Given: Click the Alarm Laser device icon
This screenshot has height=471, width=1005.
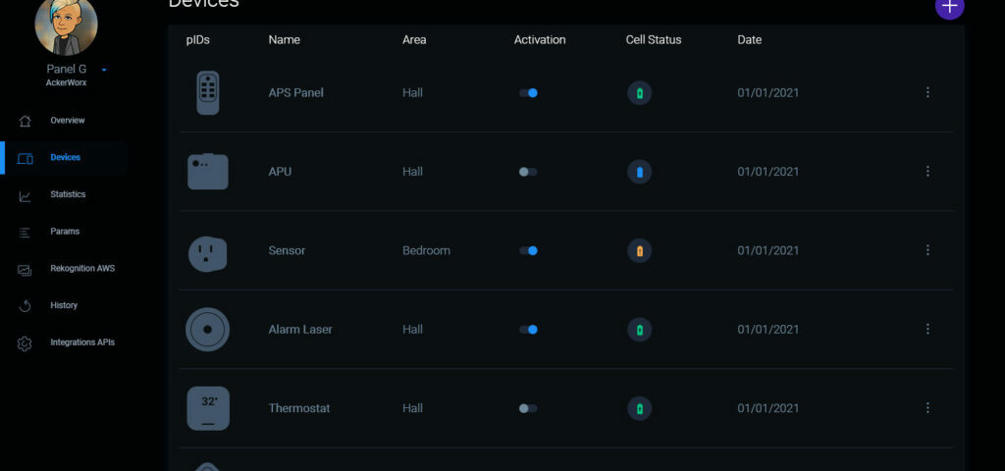Looking at the screenshot, I should 208,330.
